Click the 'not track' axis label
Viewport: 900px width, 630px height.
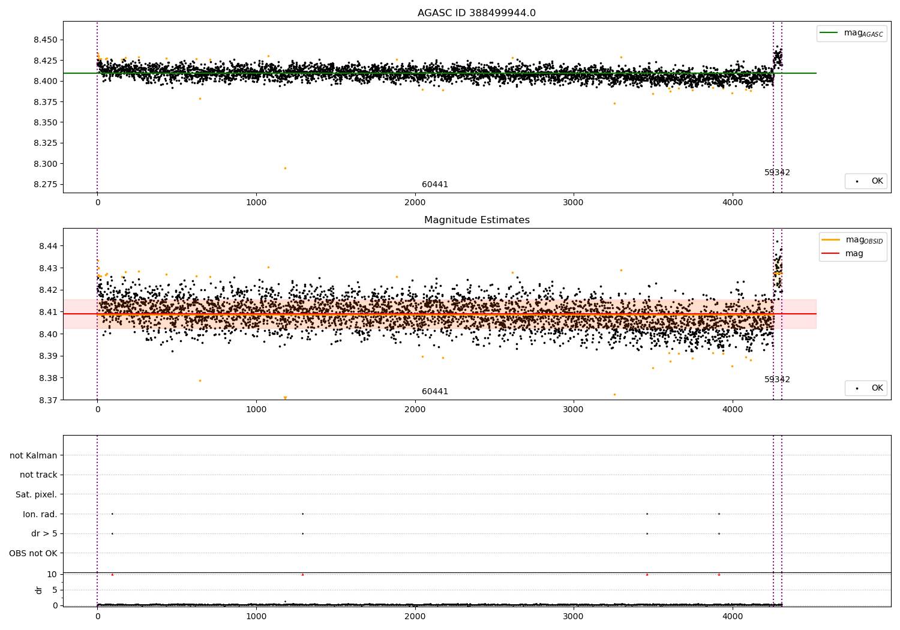point(38,475)
